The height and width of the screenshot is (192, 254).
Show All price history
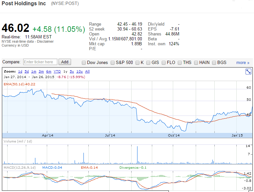87,72
